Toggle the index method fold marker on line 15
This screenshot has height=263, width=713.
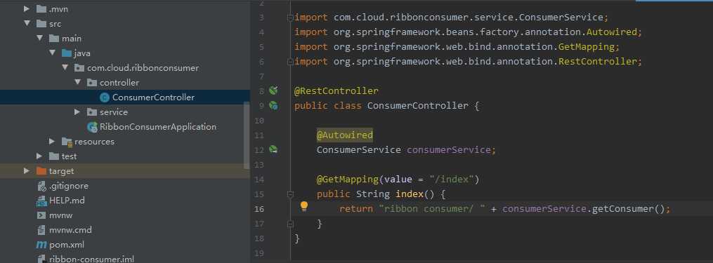tap(290, 194)
